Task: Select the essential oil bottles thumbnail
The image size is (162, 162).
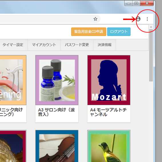Action: 57,80
